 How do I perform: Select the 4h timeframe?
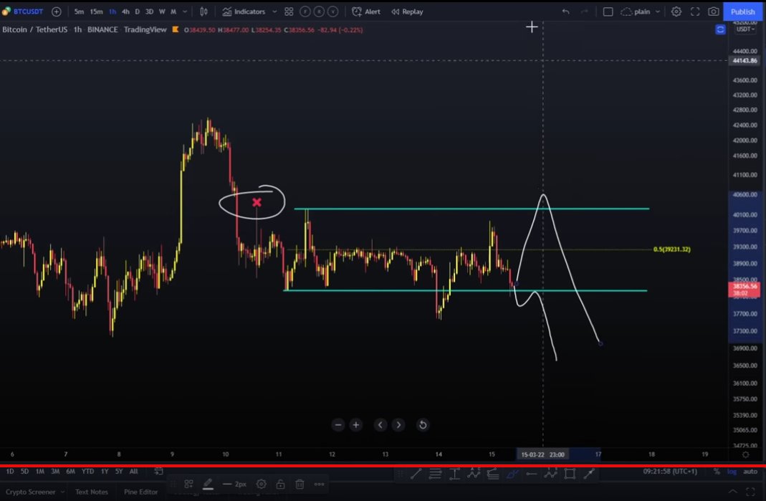[x=125, y=11]
